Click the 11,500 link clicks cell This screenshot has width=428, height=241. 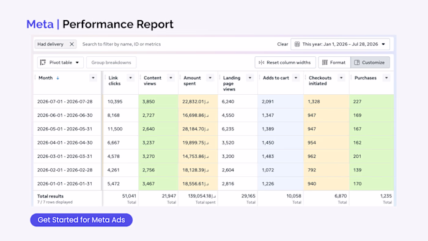point(120,129)
